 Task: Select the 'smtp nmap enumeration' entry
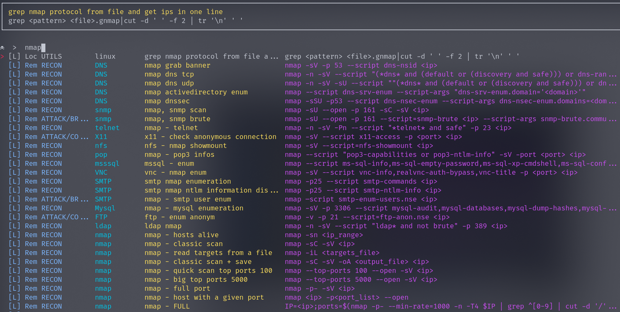click(x=188, y=181)
